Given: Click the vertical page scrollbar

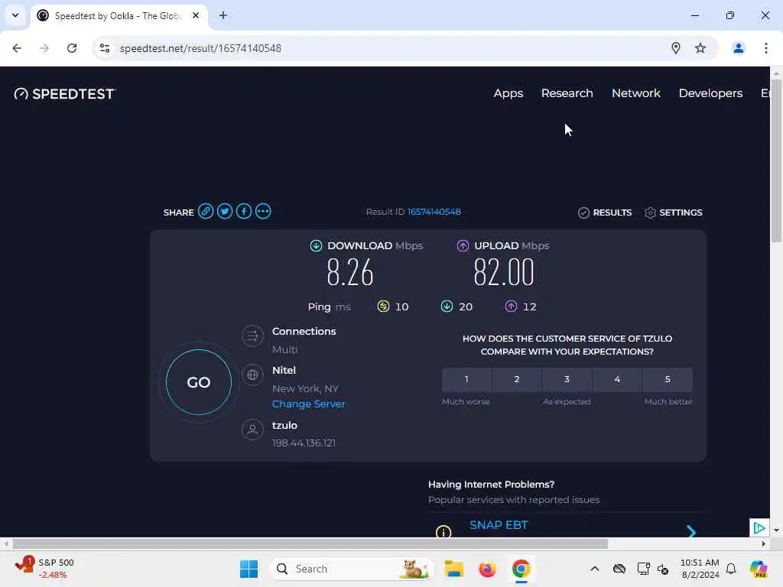Looking at the screenshot, I should tap(776, 161).
